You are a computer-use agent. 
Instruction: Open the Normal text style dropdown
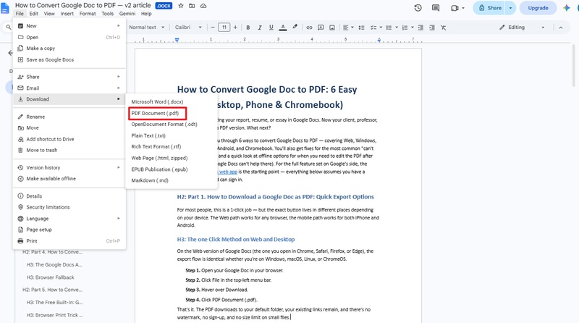click(x=146, y=28)
